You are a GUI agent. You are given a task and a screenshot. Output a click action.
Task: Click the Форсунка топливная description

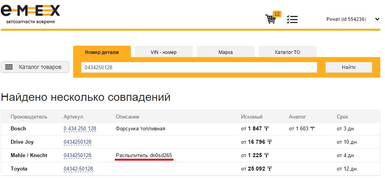pos(140,129)
